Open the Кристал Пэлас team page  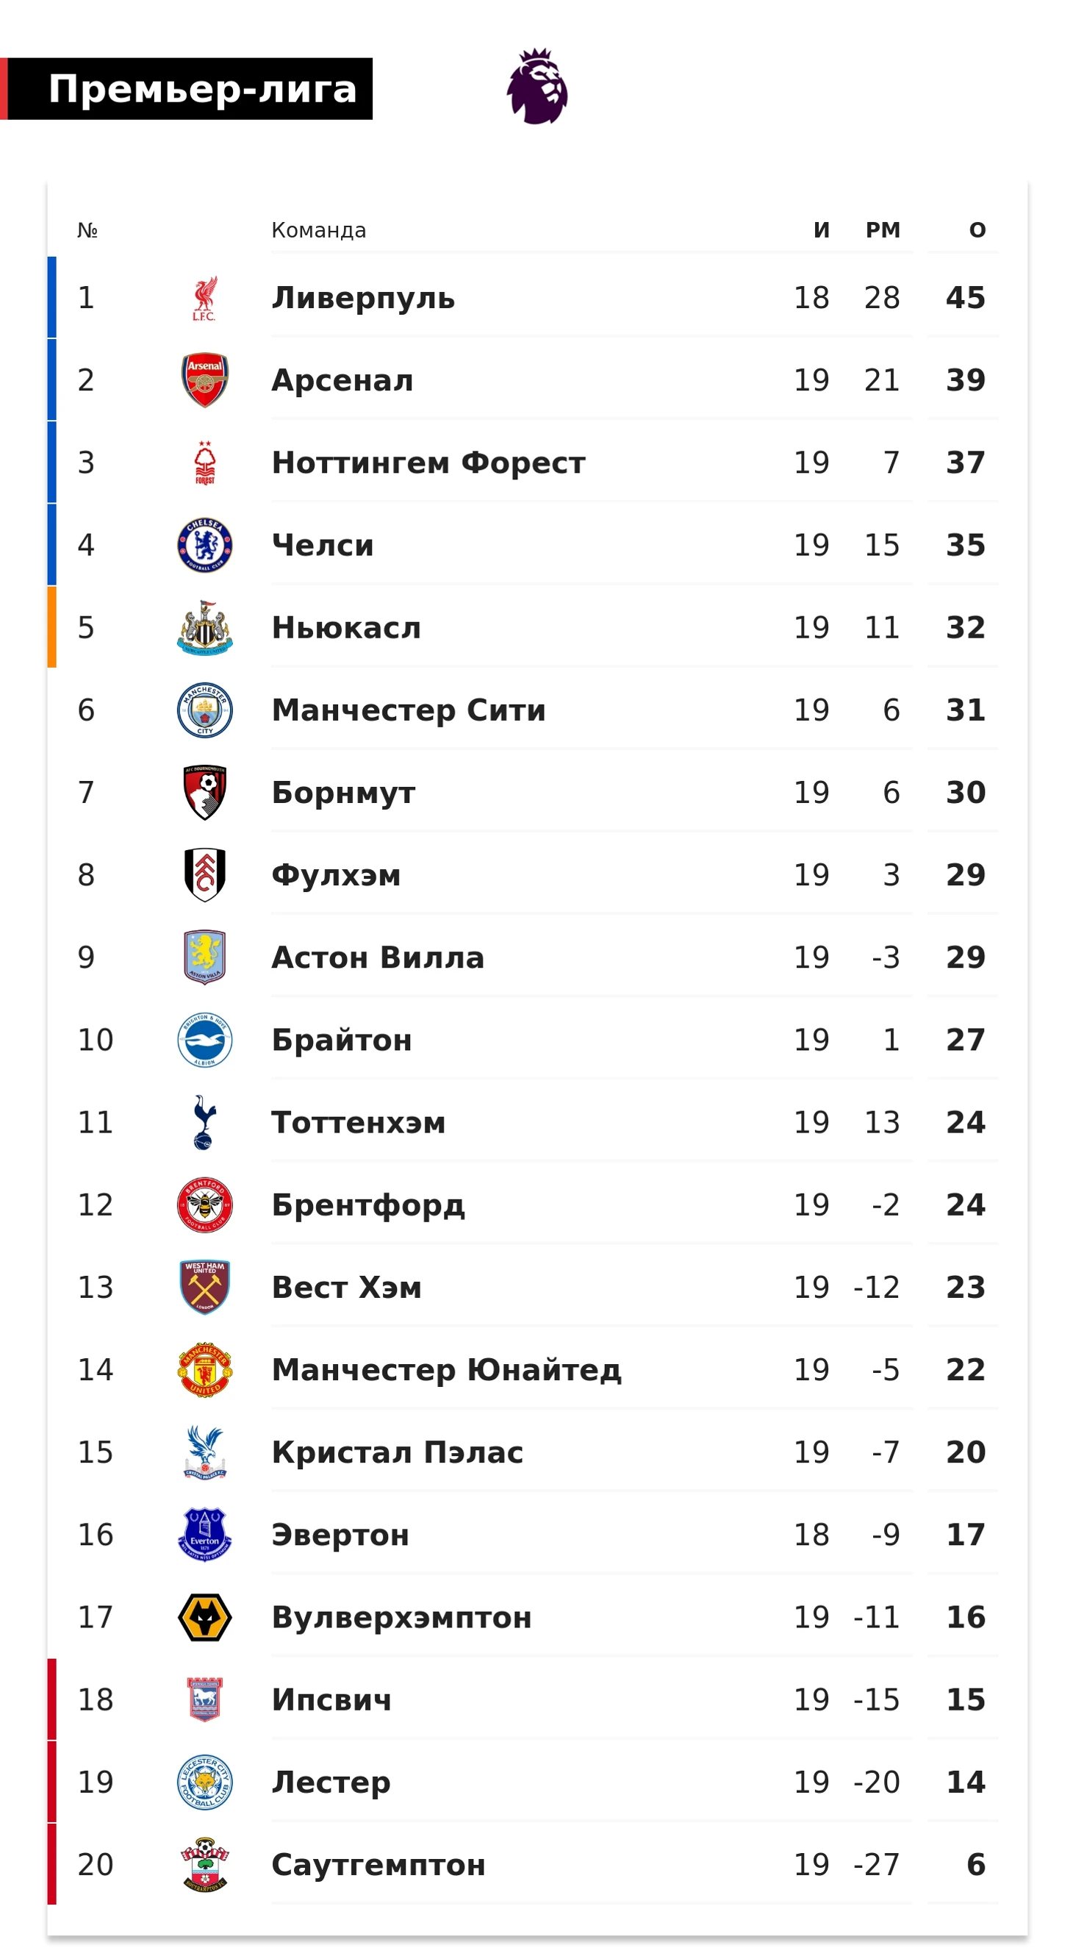[398, 1452]
